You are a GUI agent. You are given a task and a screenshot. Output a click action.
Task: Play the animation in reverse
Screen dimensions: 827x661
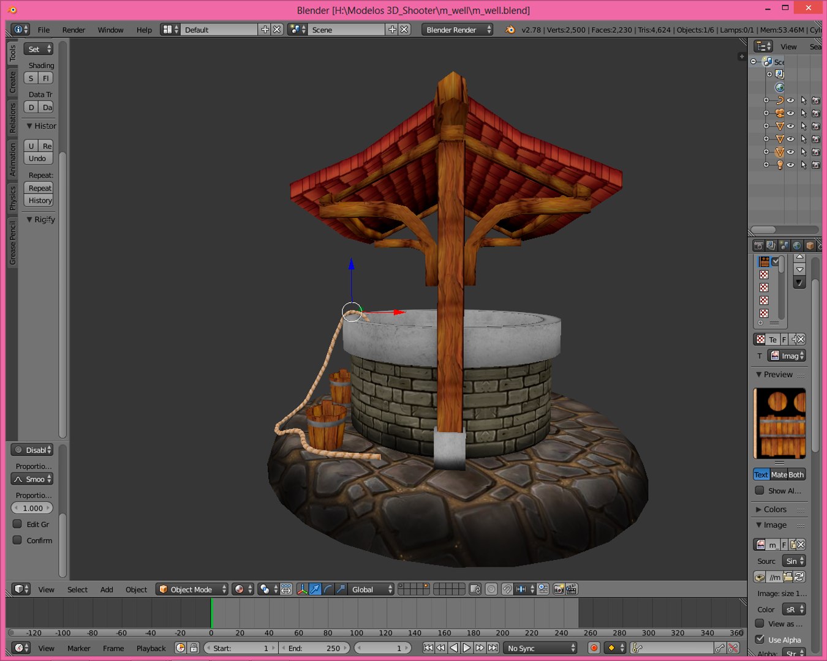click(454, 648)
